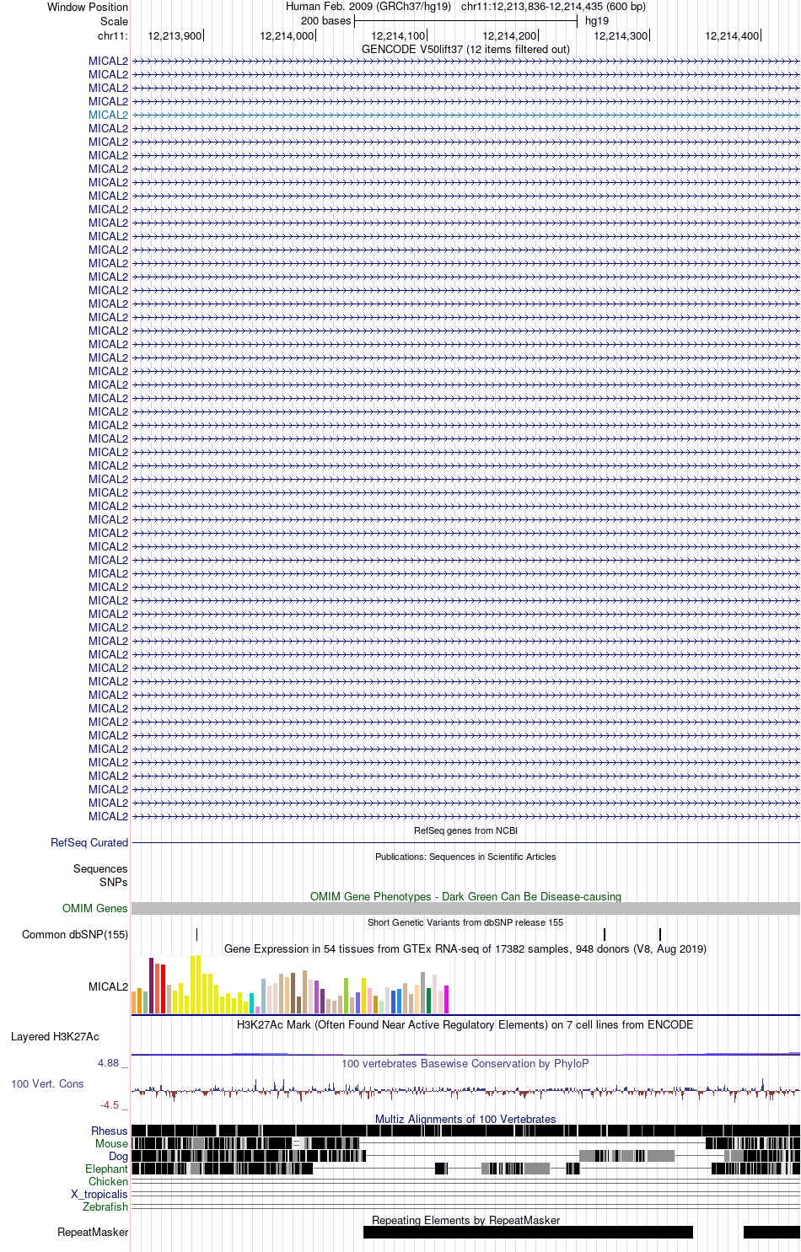Open the 'H3K27Ac Mark' ENCODE track title

(465, 1024)
